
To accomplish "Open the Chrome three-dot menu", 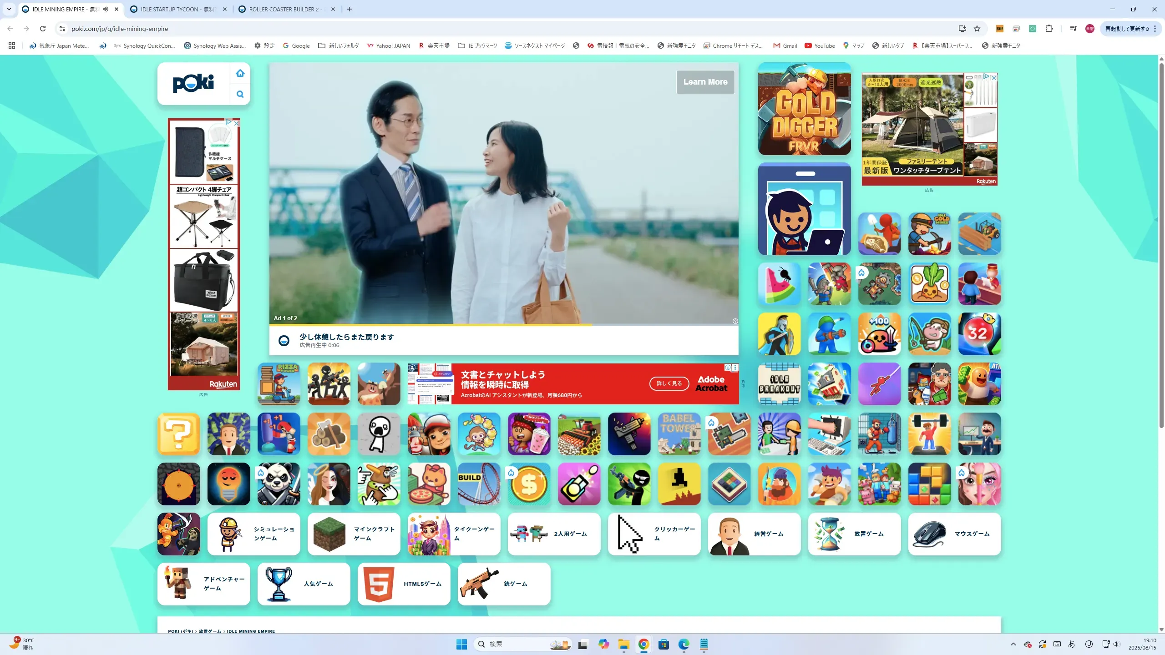I will click(1155, 29).
